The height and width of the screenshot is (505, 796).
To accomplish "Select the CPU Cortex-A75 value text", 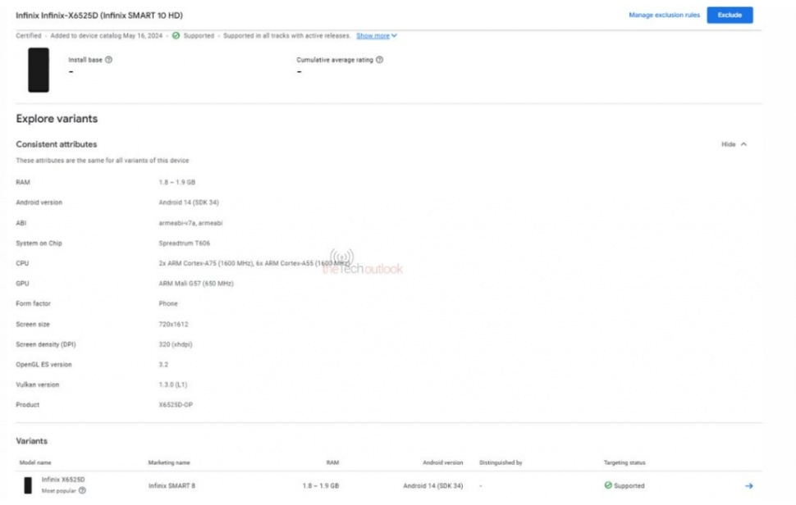I will 254,264.
